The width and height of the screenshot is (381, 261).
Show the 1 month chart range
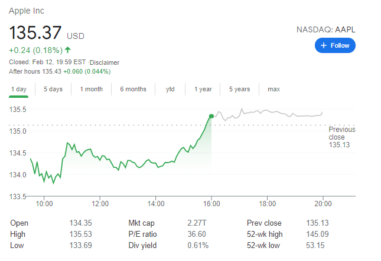tap(91, 89)
